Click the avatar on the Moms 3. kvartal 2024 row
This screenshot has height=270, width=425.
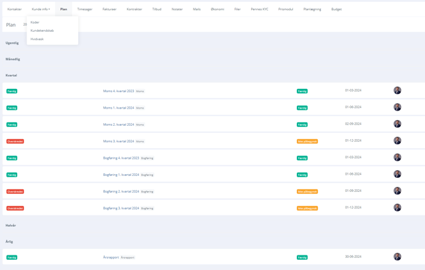(397, 140)
